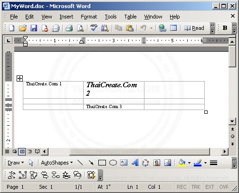
Task: Expand Drawing toolbar options chevron
Action: 234,163
